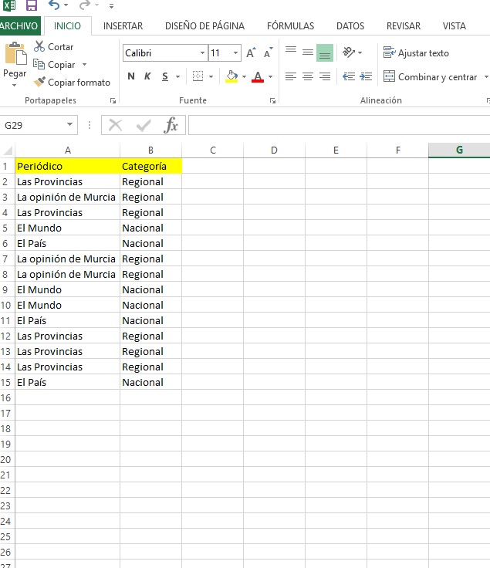Open the Calibri font name dropdown
This screenshot has height=568, width=490.
(202, 53)
